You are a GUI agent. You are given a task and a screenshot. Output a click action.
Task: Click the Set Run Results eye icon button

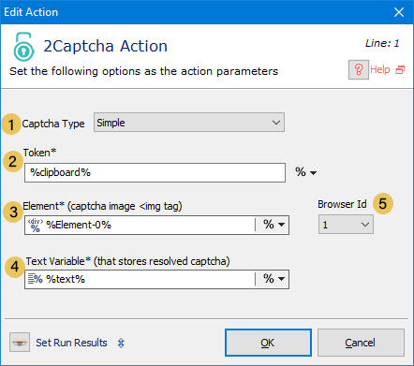(x=20, y=342)
